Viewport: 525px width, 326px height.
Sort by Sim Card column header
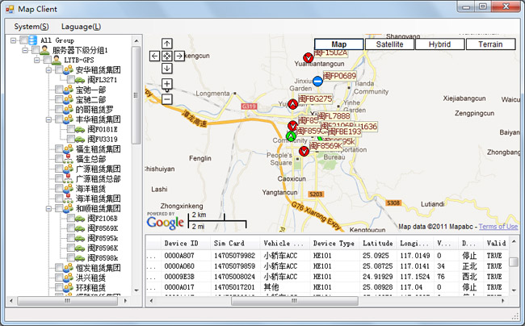click(235, 244)
